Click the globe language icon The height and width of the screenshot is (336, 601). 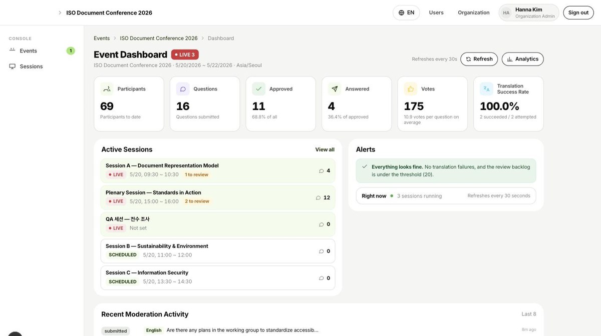click(401, 12)
